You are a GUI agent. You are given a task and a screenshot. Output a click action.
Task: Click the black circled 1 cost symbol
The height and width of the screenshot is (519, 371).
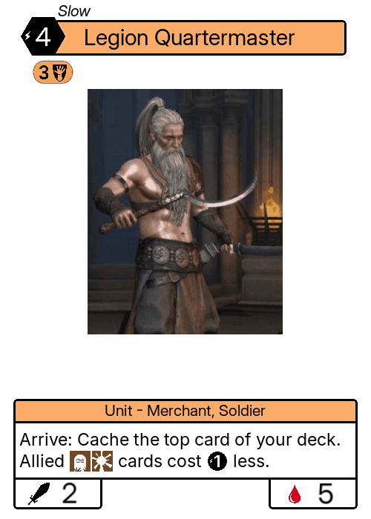tap(217, 461)
